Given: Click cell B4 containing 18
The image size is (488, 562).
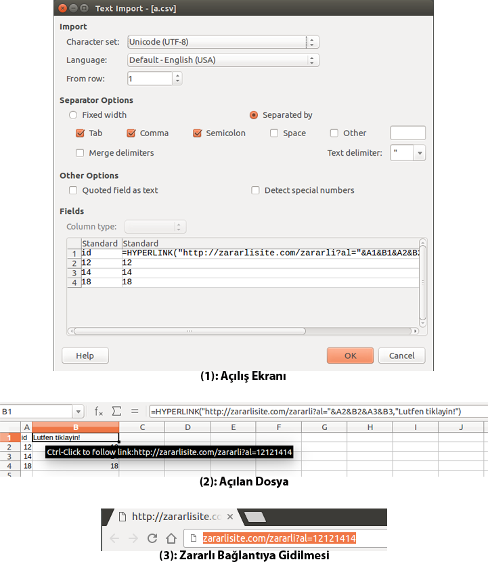Looking at the screenshot, I should pos(76,466).
